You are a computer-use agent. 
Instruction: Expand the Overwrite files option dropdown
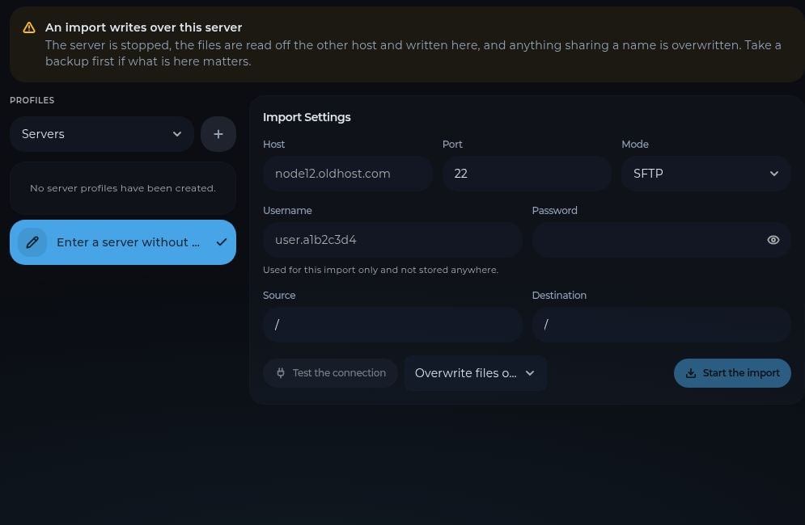[476, 373]
